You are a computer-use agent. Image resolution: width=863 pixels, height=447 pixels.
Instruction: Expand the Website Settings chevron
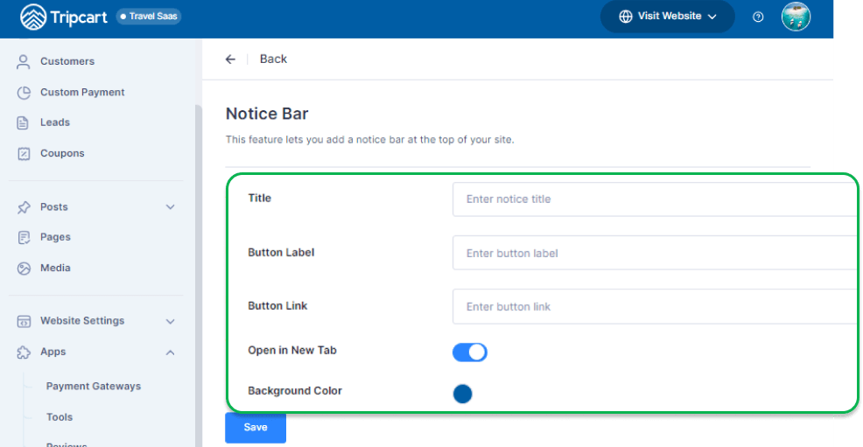pyautogui.click(x=171, y=322)
